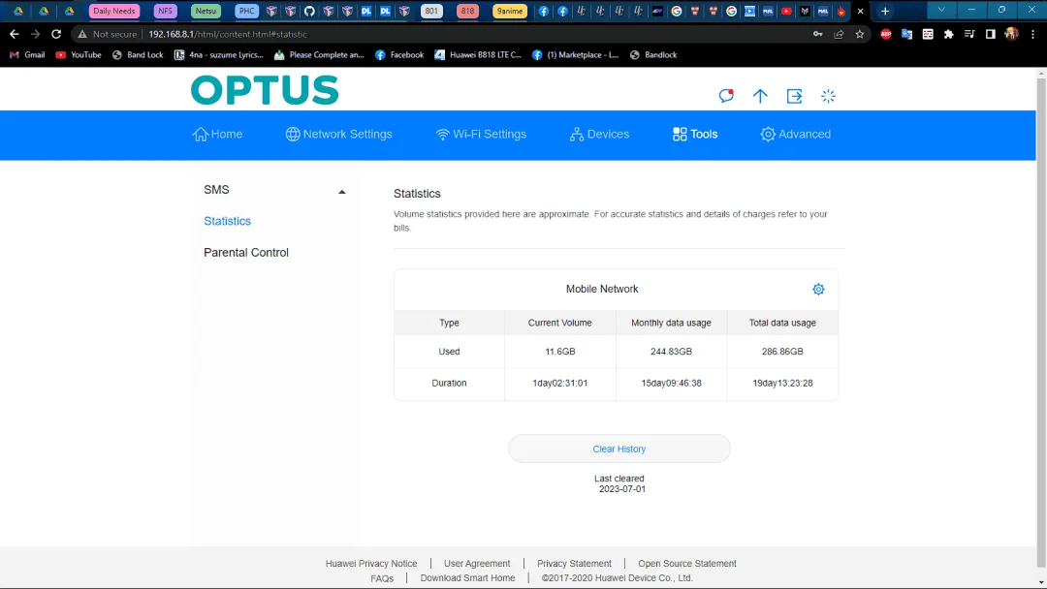Switch to YouTube browser tab
1047x589 pixels.
[x=786, y=11]
